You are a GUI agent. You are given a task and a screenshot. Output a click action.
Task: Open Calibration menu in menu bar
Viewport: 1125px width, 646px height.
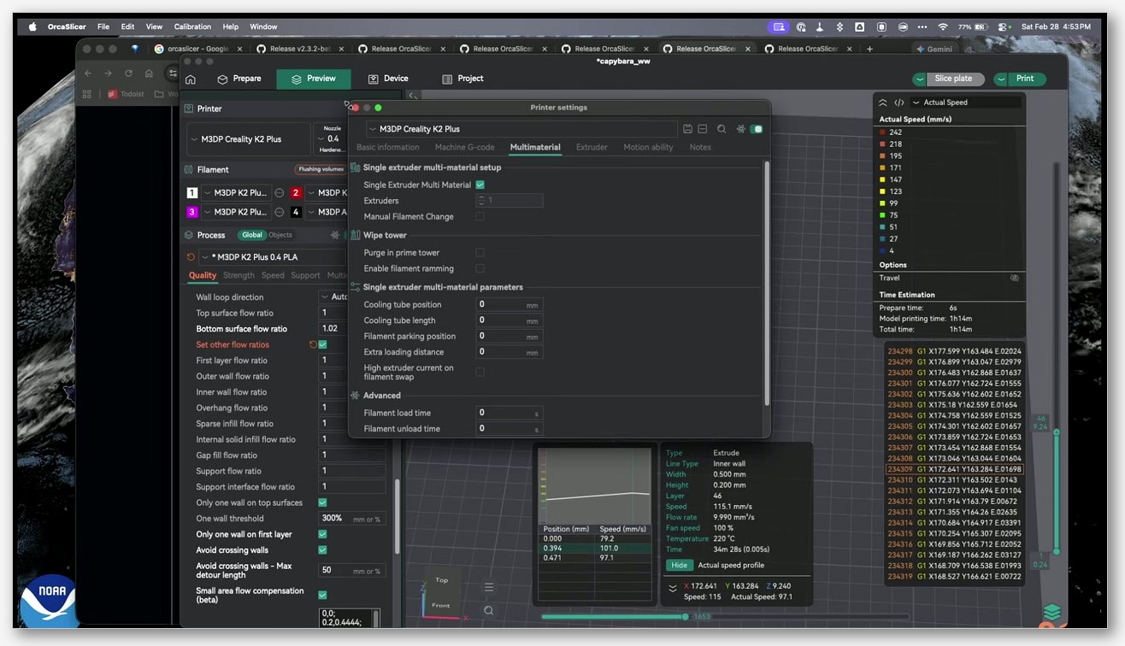click(x=192, y=26)
